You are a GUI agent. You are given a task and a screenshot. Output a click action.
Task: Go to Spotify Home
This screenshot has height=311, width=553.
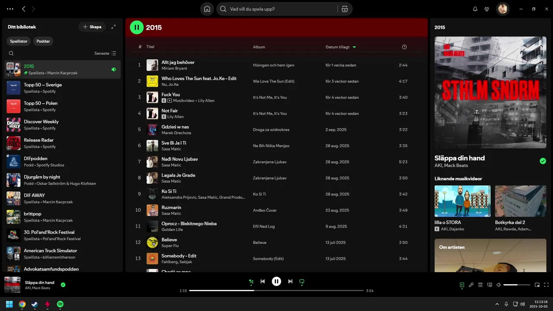tap(207, 9)
